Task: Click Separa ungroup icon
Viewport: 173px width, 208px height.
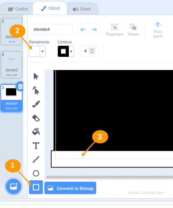Action: 133,27
